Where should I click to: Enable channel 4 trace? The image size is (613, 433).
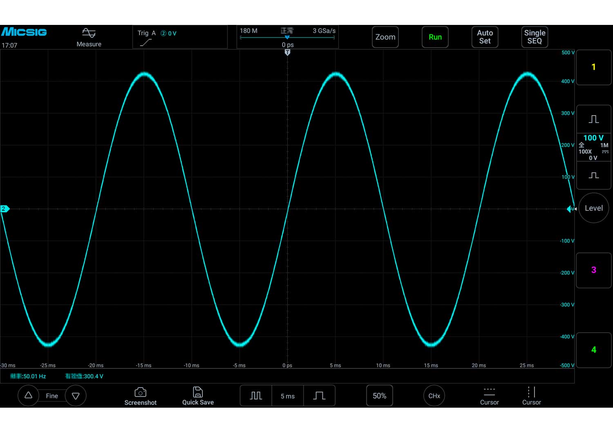pos(594,350)
